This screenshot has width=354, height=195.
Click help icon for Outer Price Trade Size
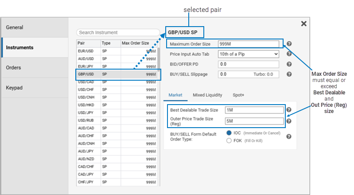tap(289, 121)
